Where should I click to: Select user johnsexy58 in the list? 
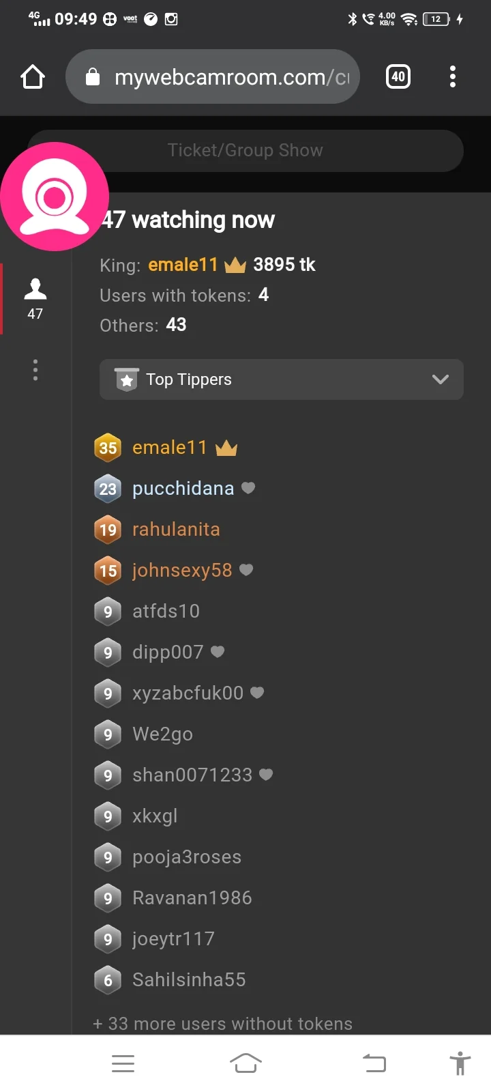point(182,571)
